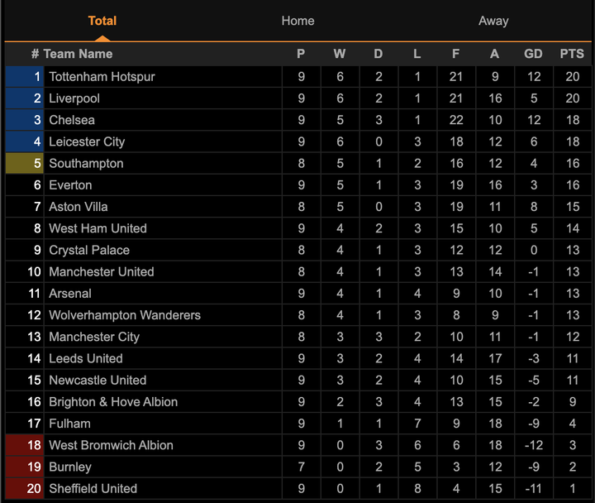Select the Total standings tab
Viewport: 595px width, 503px height.
pyautogui.click(x=102, y=21)
